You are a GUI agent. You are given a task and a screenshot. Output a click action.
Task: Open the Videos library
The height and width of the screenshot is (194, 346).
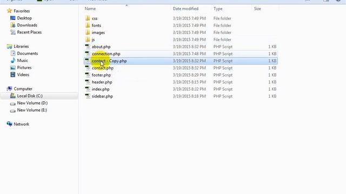[x=23, y=74]
